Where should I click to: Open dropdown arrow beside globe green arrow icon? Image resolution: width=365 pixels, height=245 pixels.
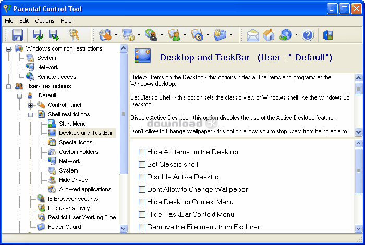click(x=296, y=35)
